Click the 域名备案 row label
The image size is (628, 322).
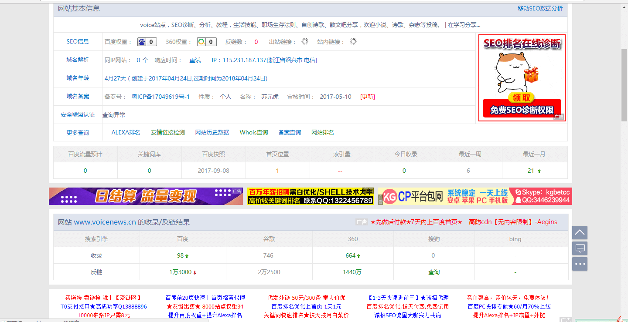[x=78, y=97]
